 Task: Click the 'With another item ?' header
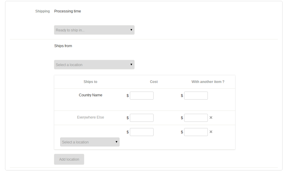click(208, 82)
